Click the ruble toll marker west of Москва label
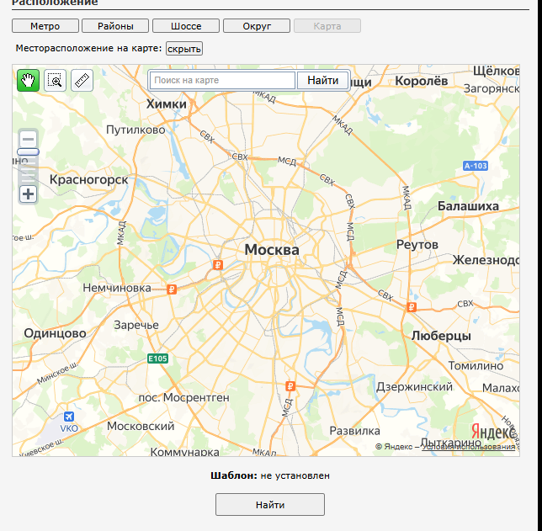Screen dimensions: 542x531 218,265
